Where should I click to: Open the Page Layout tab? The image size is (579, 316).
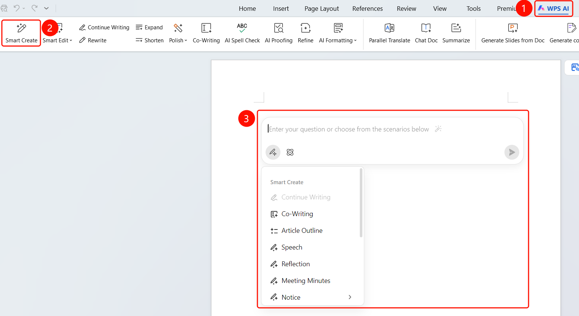tap(322, 9)
